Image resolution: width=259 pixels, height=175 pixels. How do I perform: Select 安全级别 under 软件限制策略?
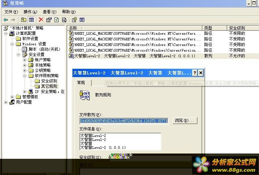49,81
